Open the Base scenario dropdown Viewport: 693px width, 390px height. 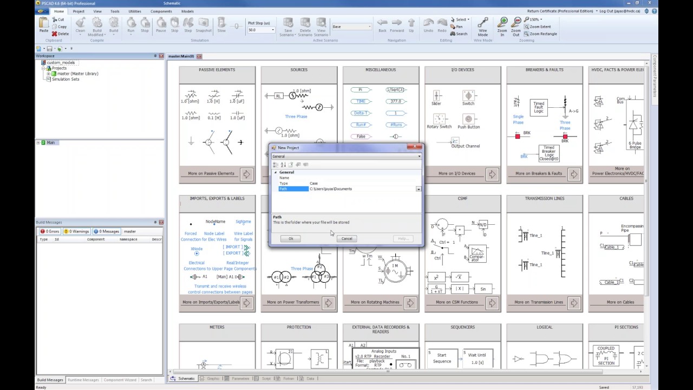point(370,27)
